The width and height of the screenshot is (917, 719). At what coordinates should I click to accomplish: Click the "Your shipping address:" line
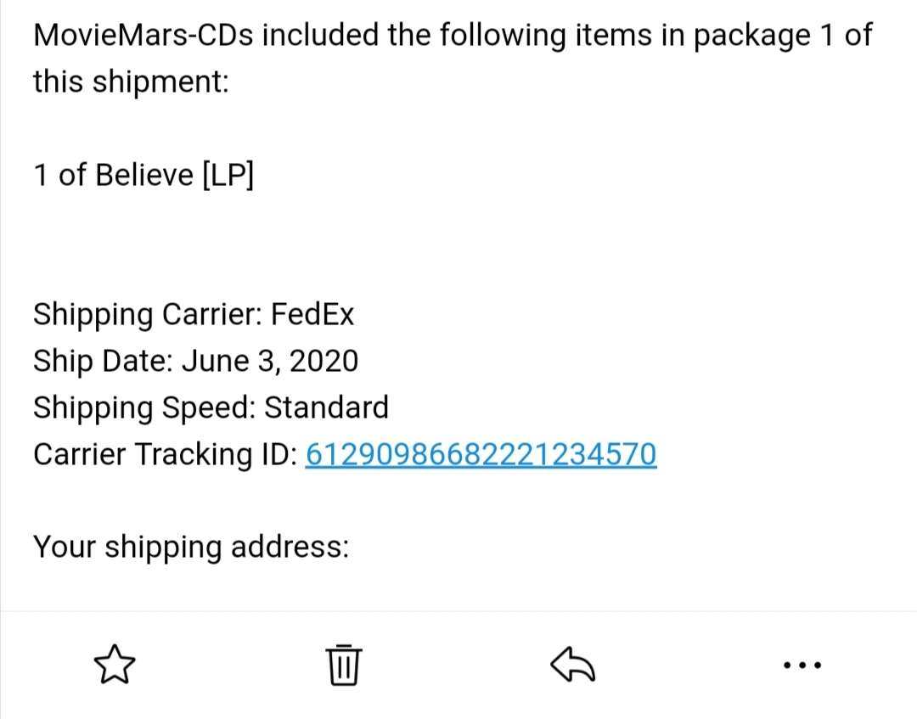tap(191, 547)
